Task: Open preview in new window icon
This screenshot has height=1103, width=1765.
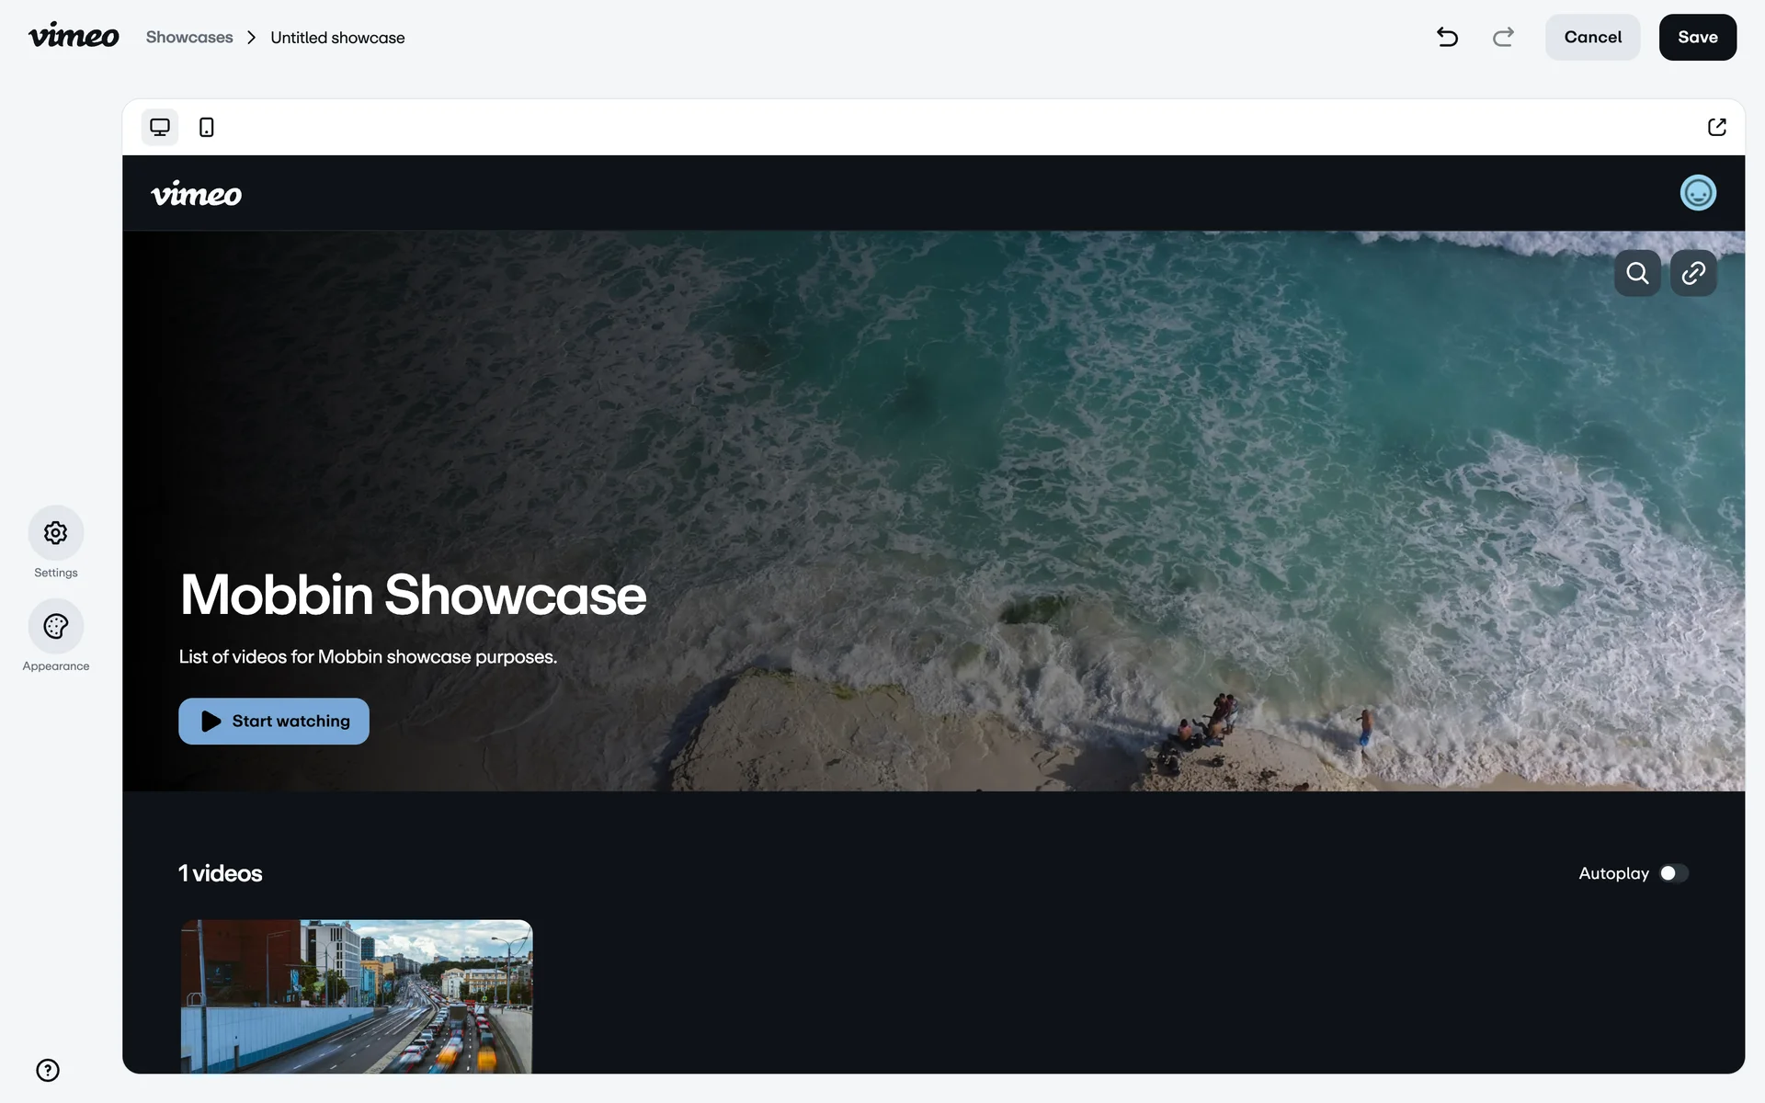Action: [x=1716, y=127]
